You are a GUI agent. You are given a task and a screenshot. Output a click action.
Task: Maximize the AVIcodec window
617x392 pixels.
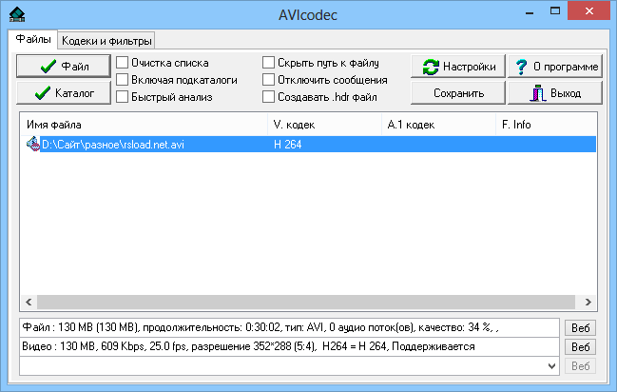click(x=555, y=11)
